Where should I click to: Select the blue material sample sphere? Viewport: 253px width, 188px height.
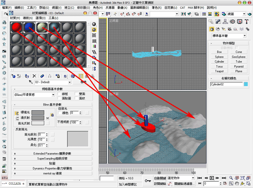[x=29, y=27]
